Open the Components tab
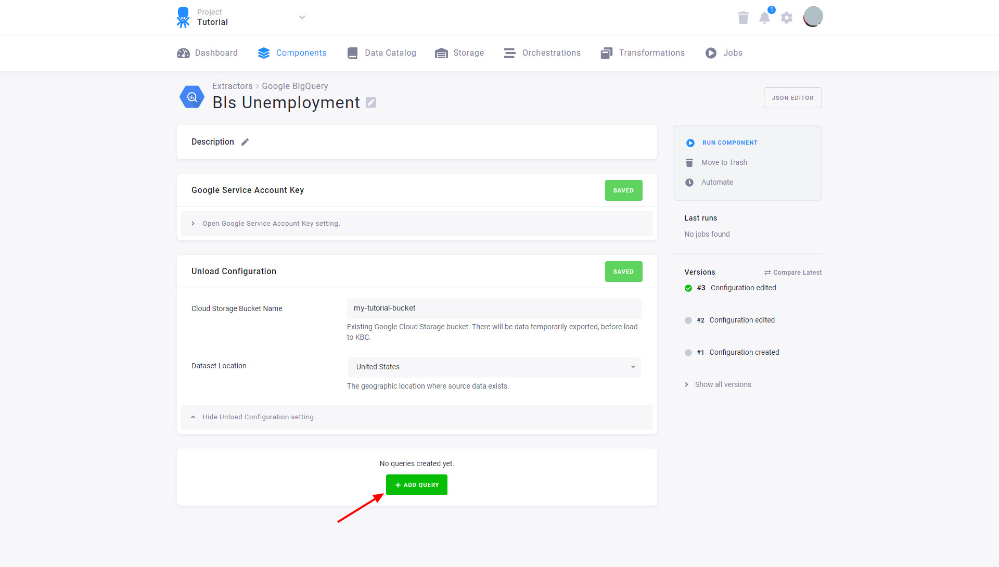This screenshot has height=567, width=999. point(292,53)
